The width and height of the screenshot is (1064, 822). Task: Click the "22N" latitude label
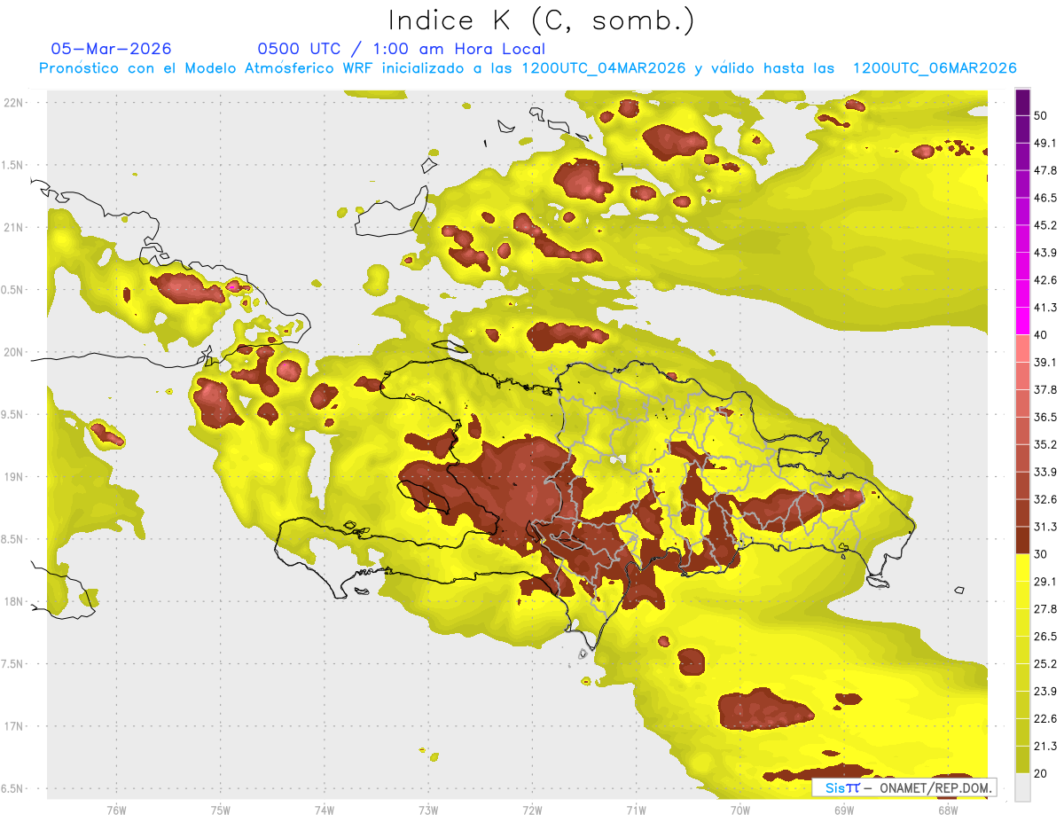[13, 102]
